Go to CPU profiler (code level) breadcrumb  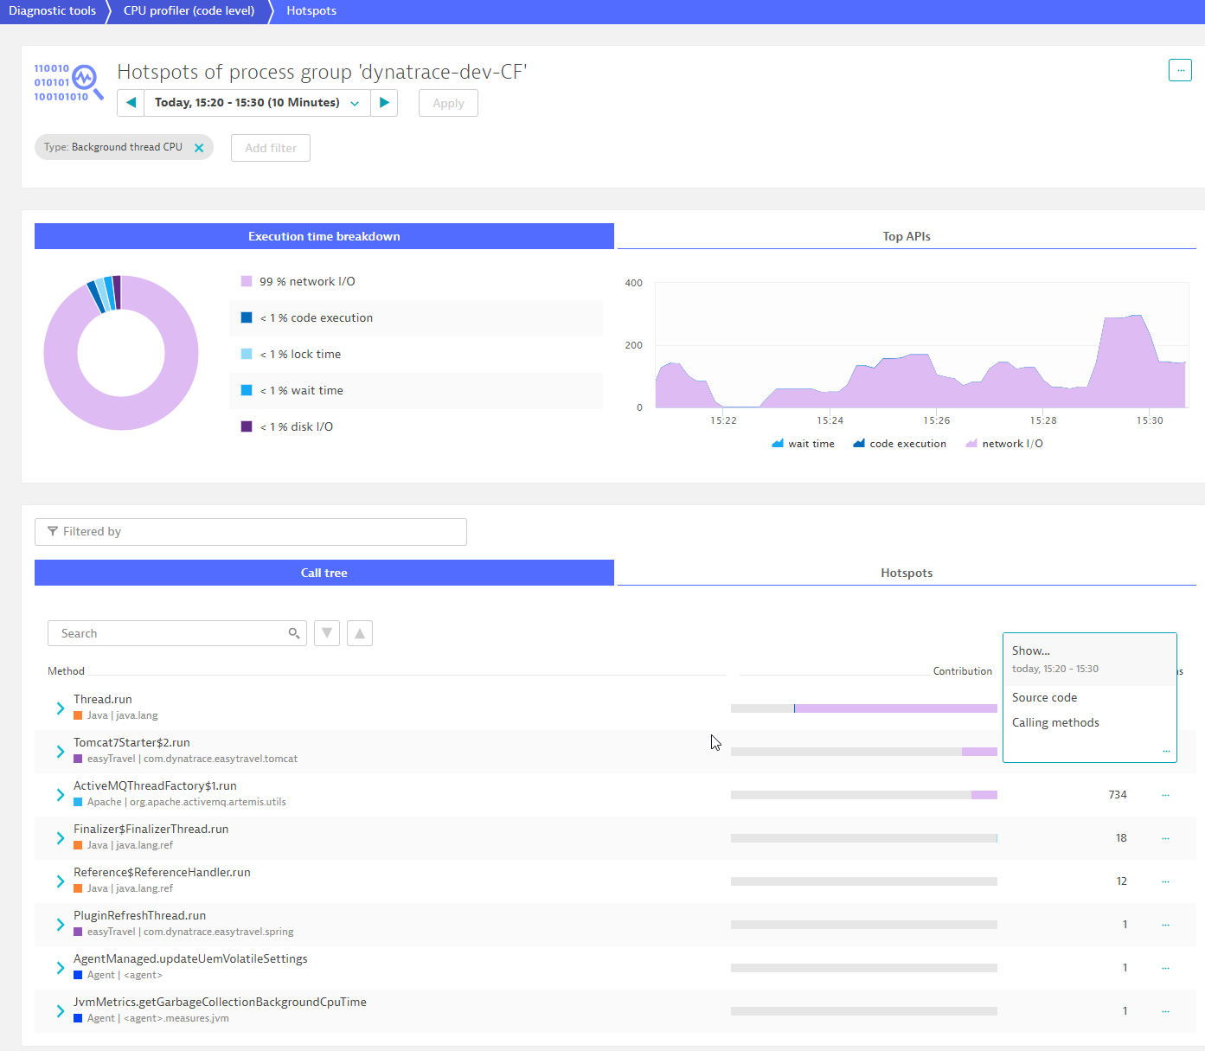[189, 11]
